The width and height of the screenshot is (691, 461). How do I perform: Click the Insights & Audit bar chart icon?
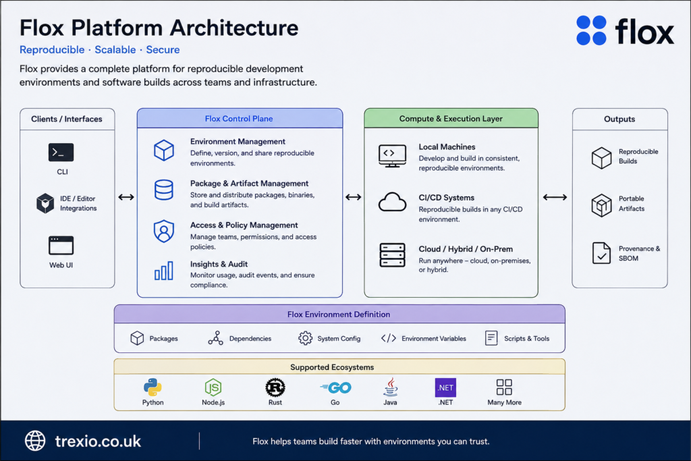(163, 271)
